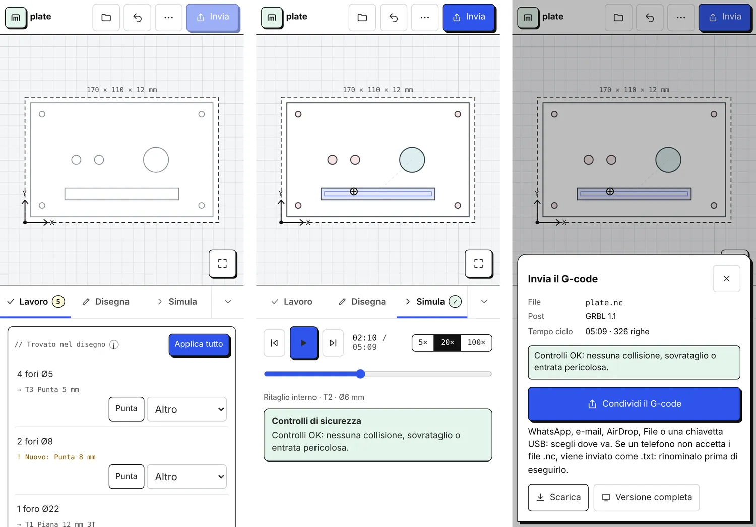Switch to Disegna tab in left panel

[106, 302]
